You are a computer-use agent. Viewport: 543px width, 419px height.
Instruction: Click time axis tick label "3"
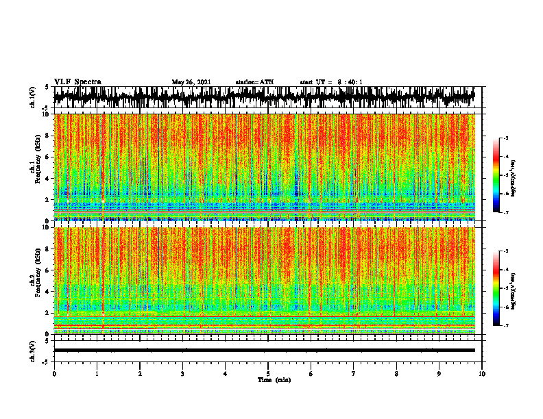pyautogui.click(x=182, y=374)
